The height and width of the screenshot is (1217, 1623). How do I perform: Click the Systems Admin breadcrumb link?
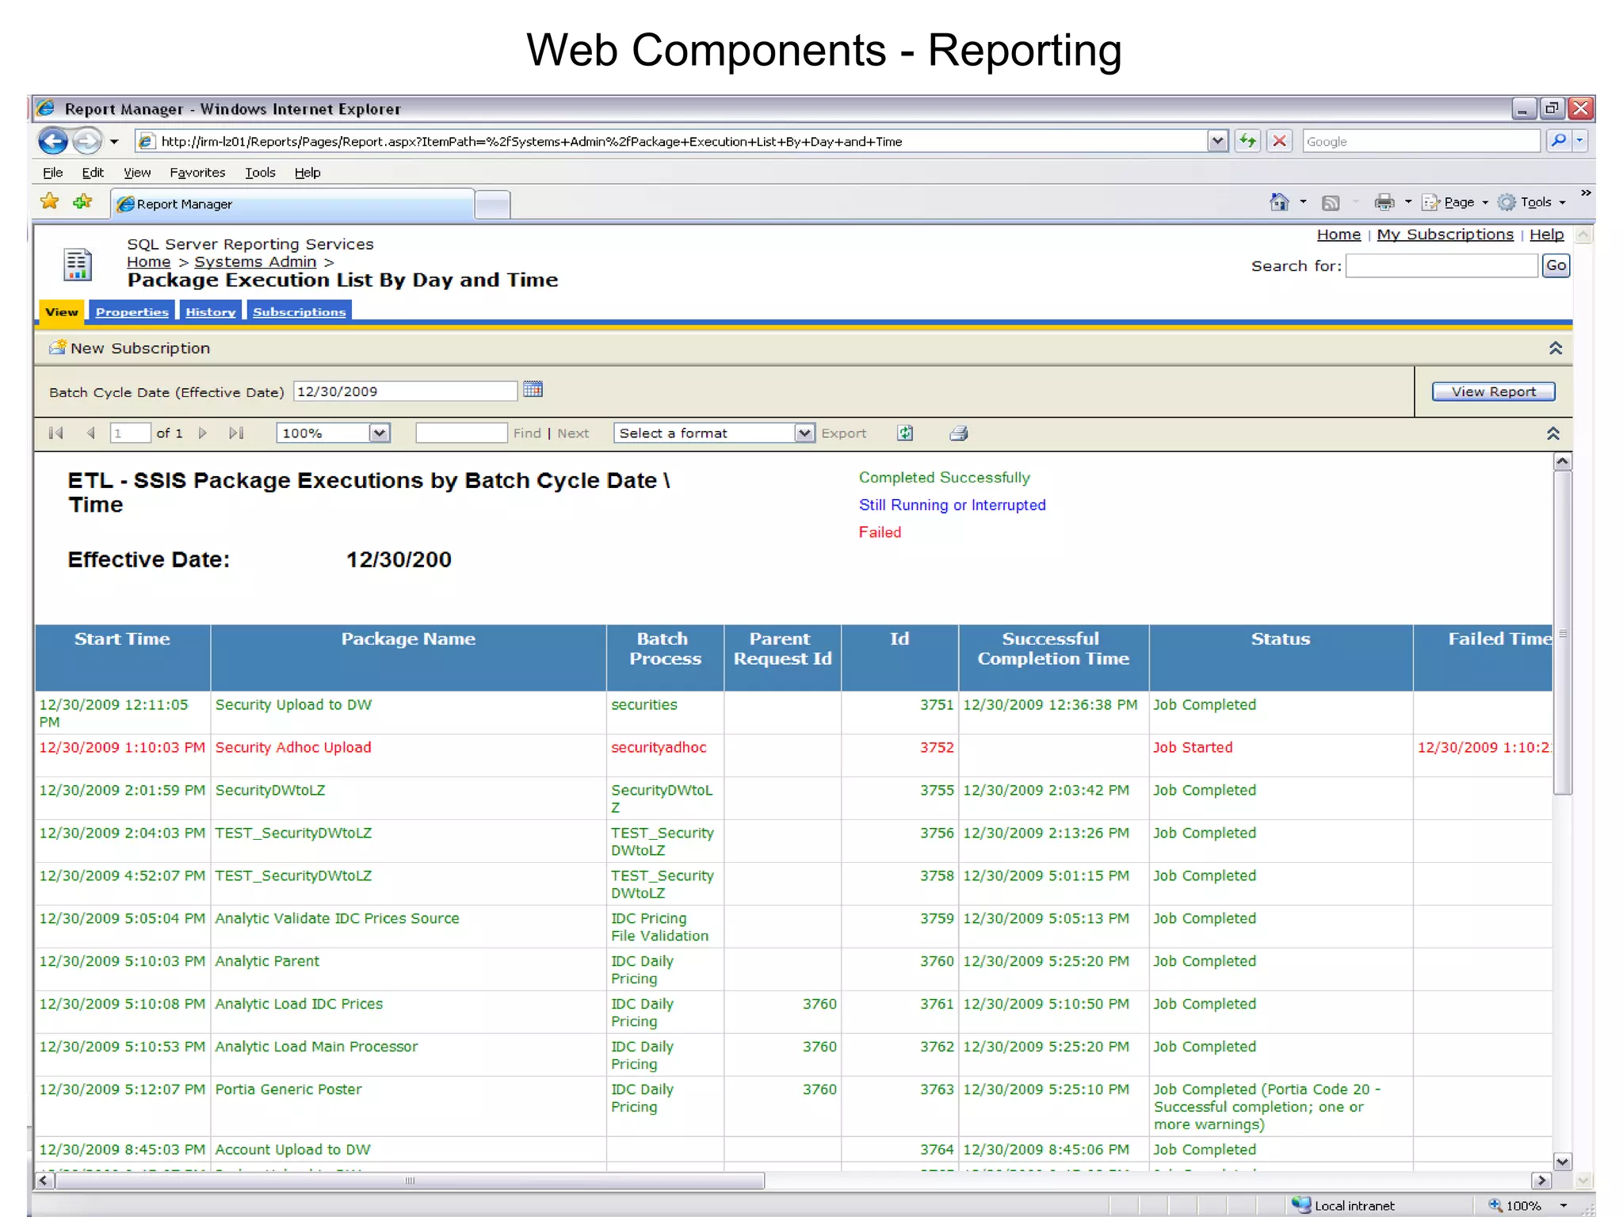[x=255, y=261]
